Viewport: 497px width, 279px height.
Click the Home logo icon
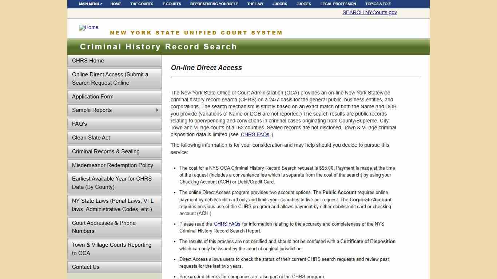(x=88, y=28)
